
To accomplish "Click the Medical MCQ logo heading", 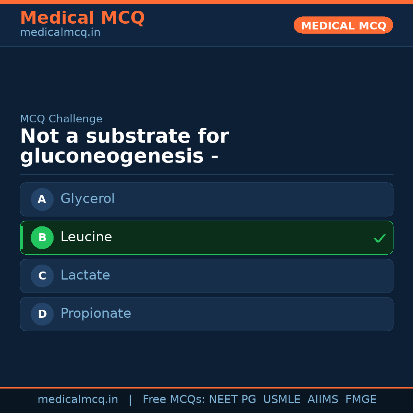I will click(x=82, y=18).
